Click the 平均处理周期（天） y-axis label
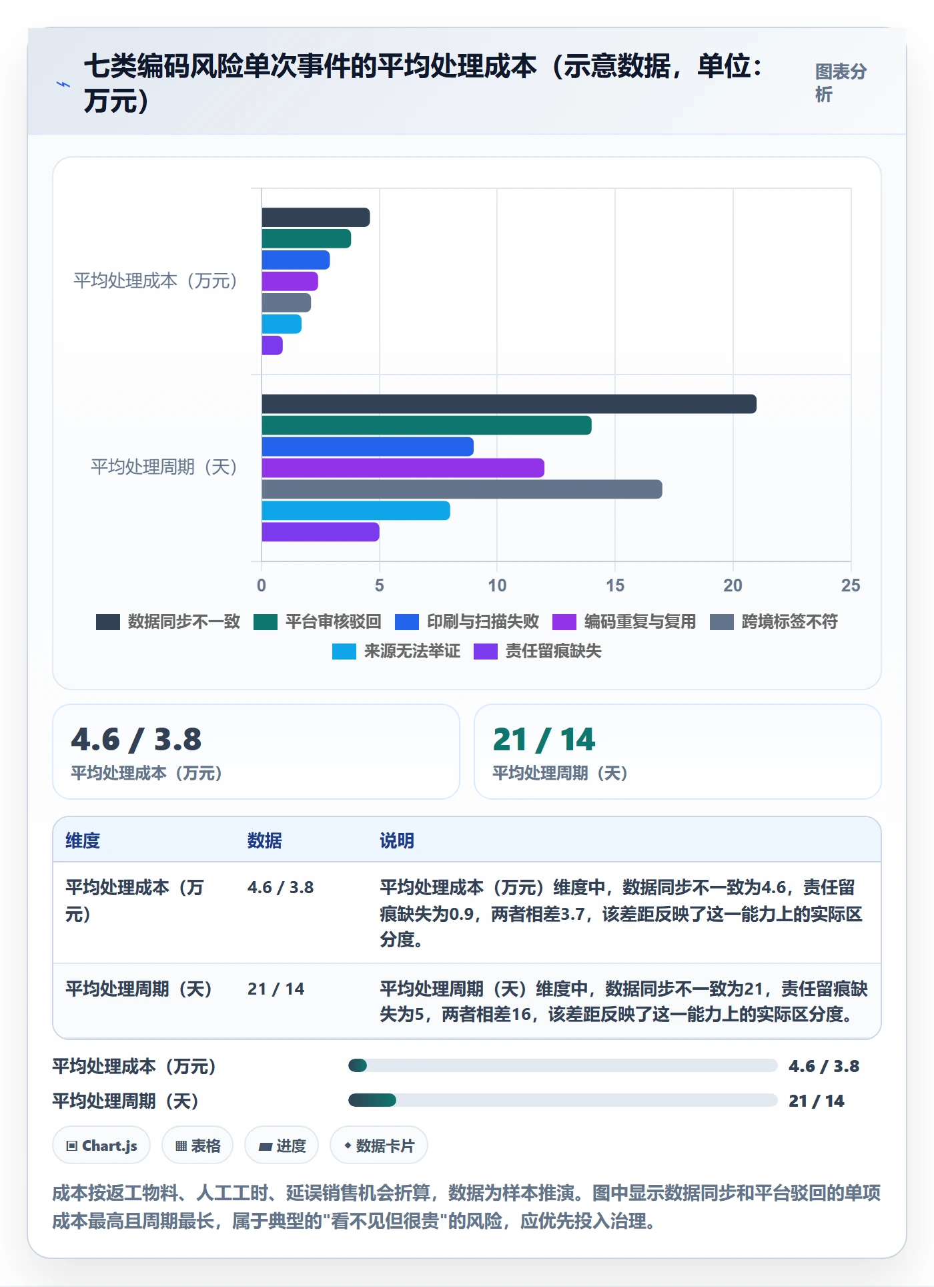This screenshot has width=934, height=1287. 164,467
